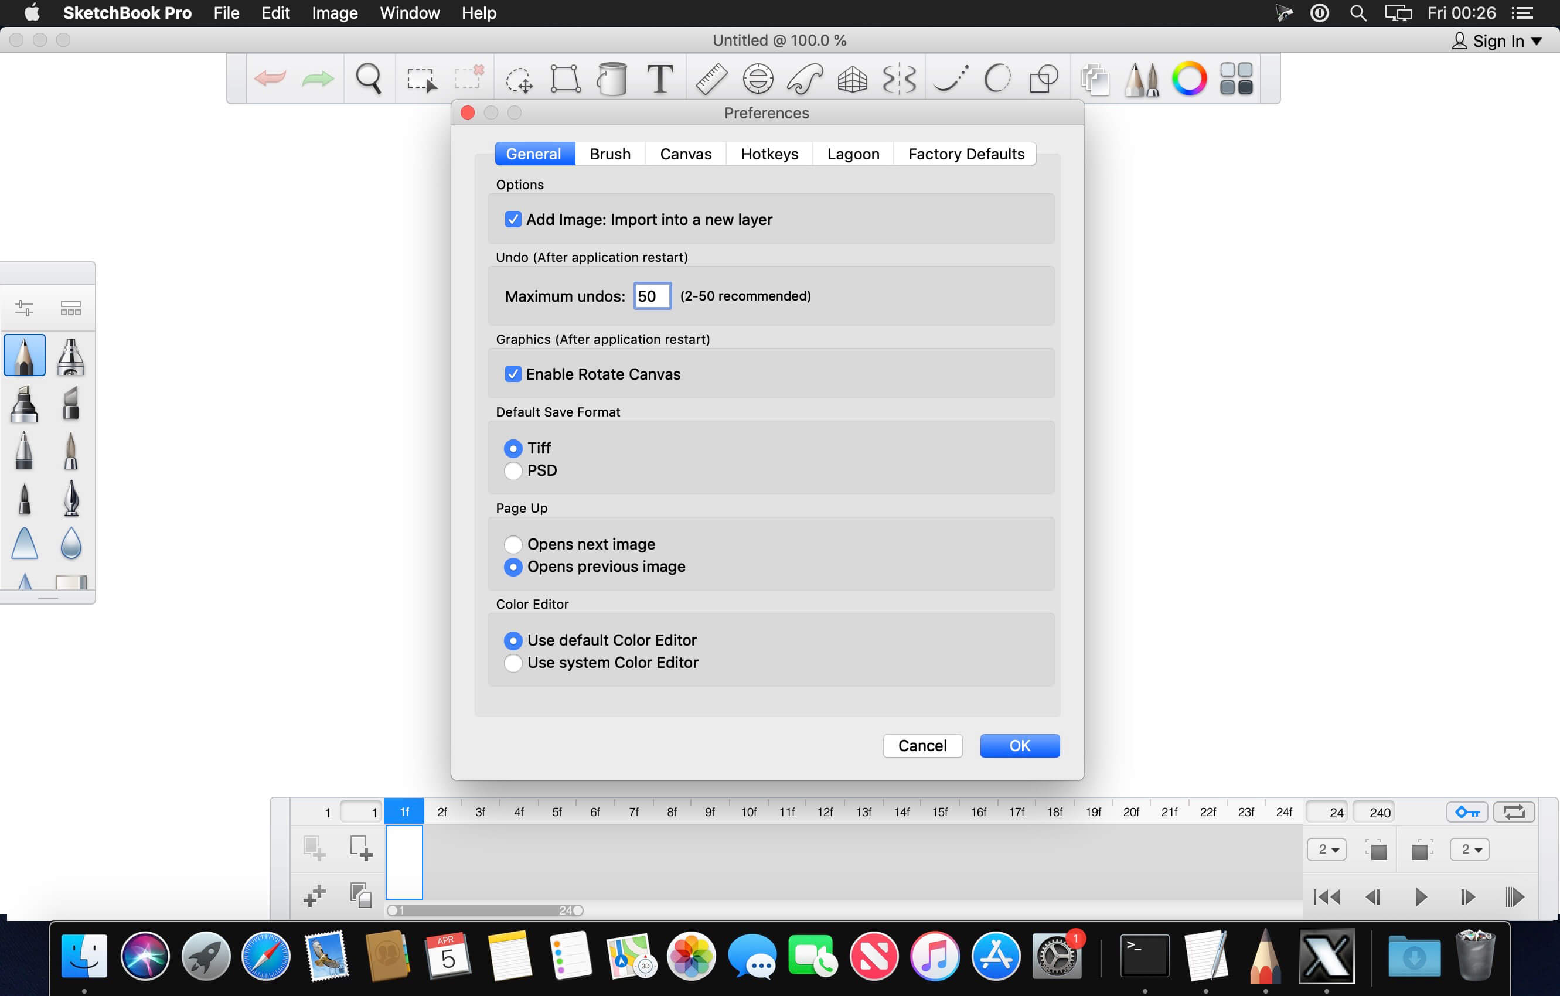Select the text tool in toolbar

click(659, 77)
